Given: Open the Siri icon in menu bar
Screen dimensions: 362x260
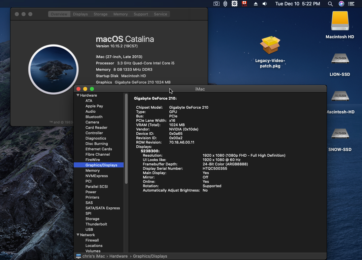Looking at the screenshot, I should click(341, 4).
